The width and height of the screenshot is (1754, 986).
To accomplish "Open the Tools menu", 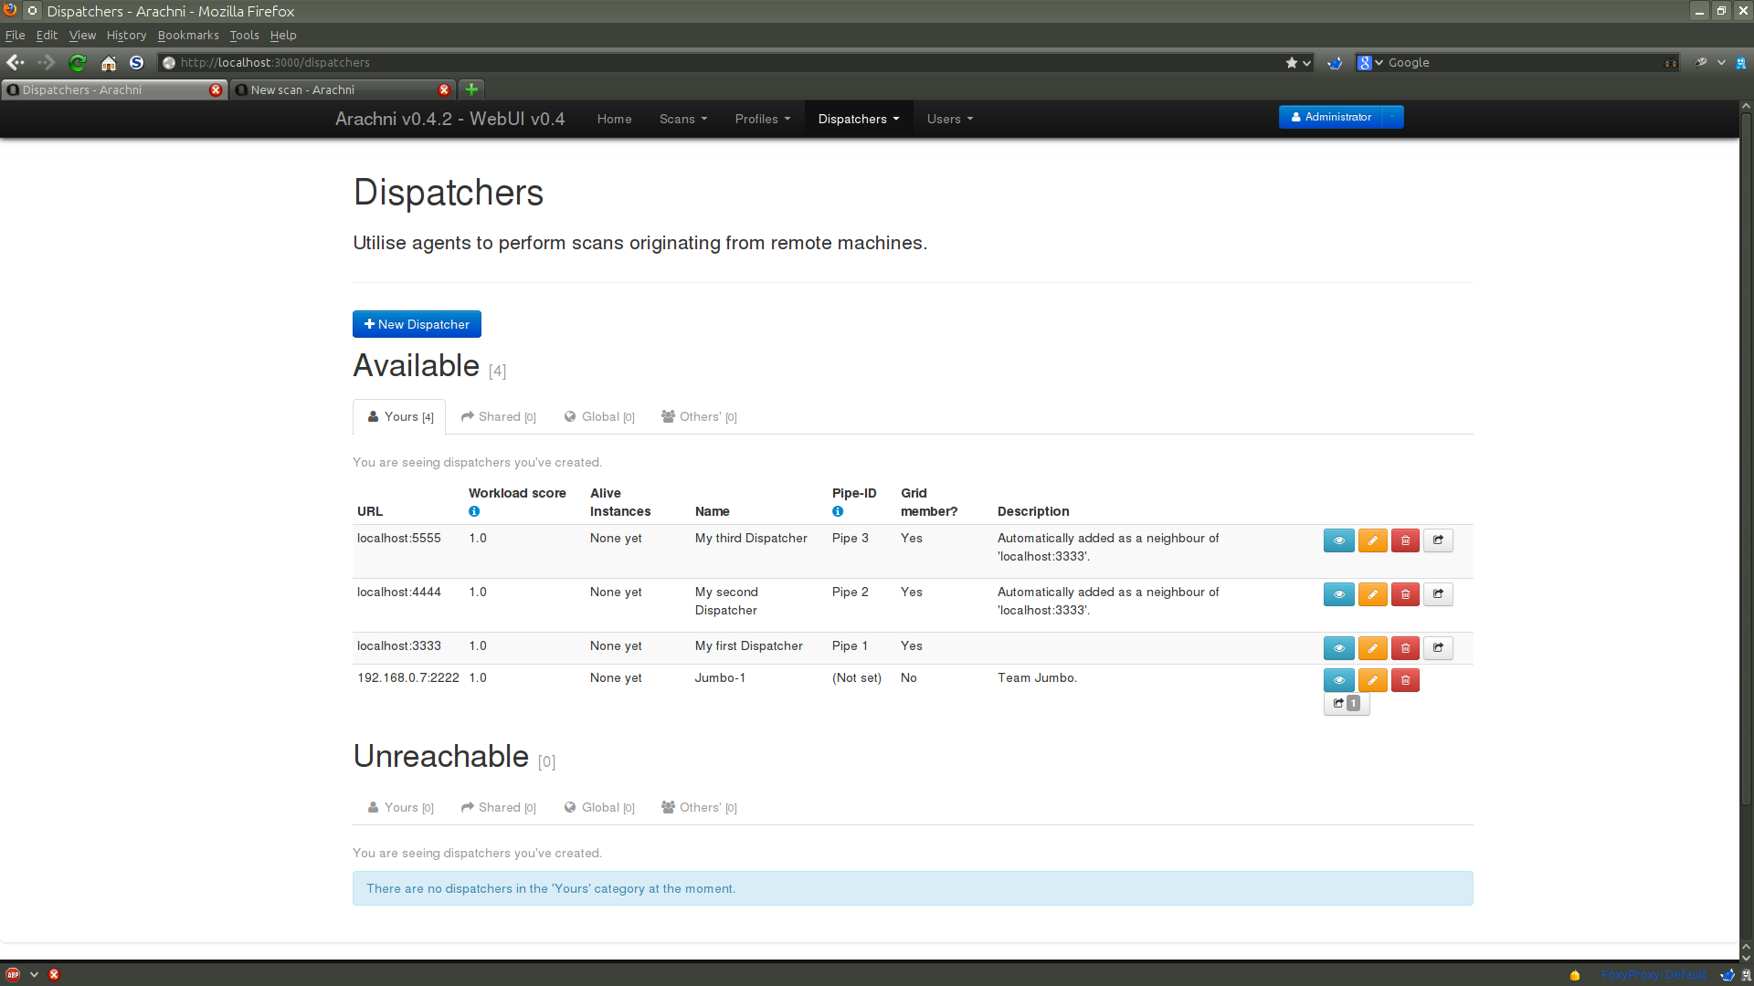I will (x=244, y=35).
